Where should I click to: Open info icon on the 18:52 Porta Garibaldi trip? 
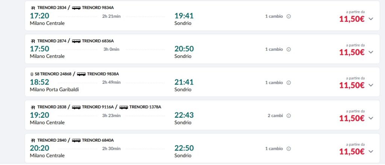289,83
